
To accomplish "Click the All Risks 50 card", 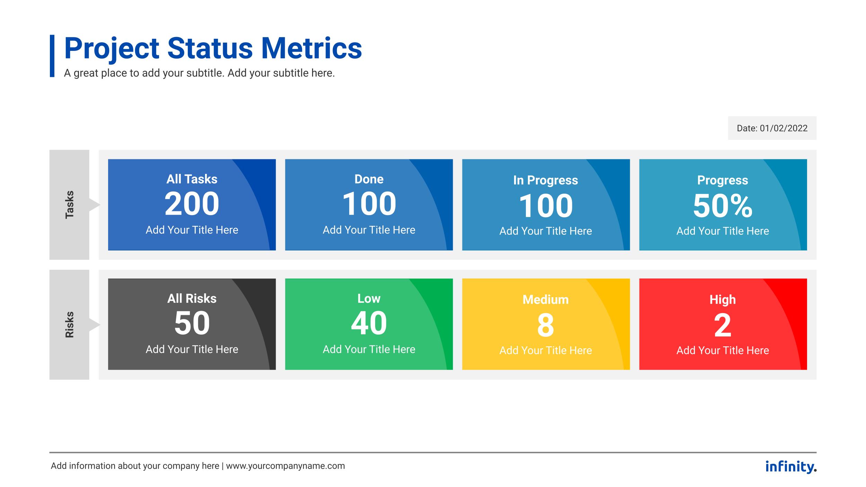I will 192,324.
